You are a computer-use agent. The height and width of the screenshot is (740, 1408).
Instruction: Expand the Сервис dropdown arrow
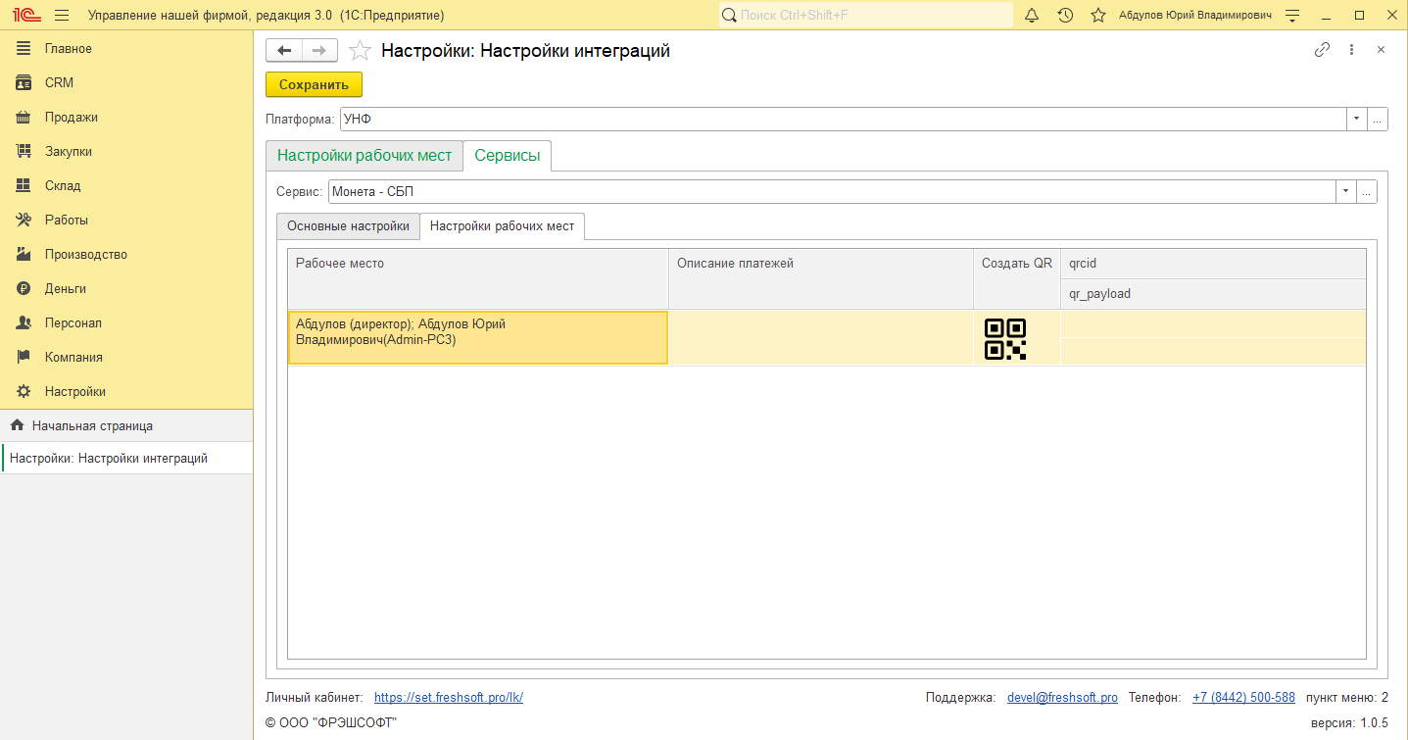pyautogui.click(x=1345, y=192)
